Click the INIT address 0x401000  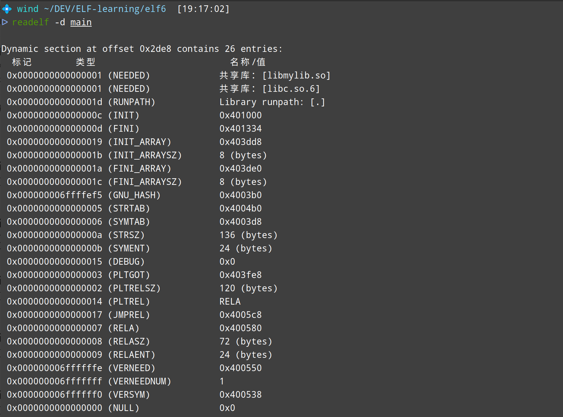point(241,115)
